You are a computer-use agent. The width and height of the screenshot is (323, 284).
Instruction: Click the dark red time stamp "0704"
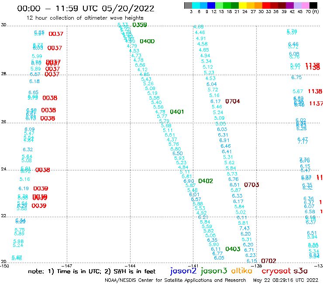tap(233, 101)
